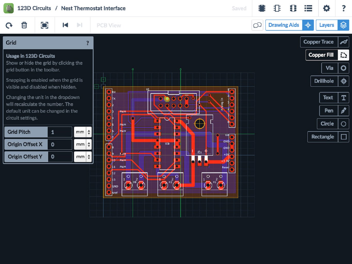Click the green highlighted pad on U1 header

point(167,99)
